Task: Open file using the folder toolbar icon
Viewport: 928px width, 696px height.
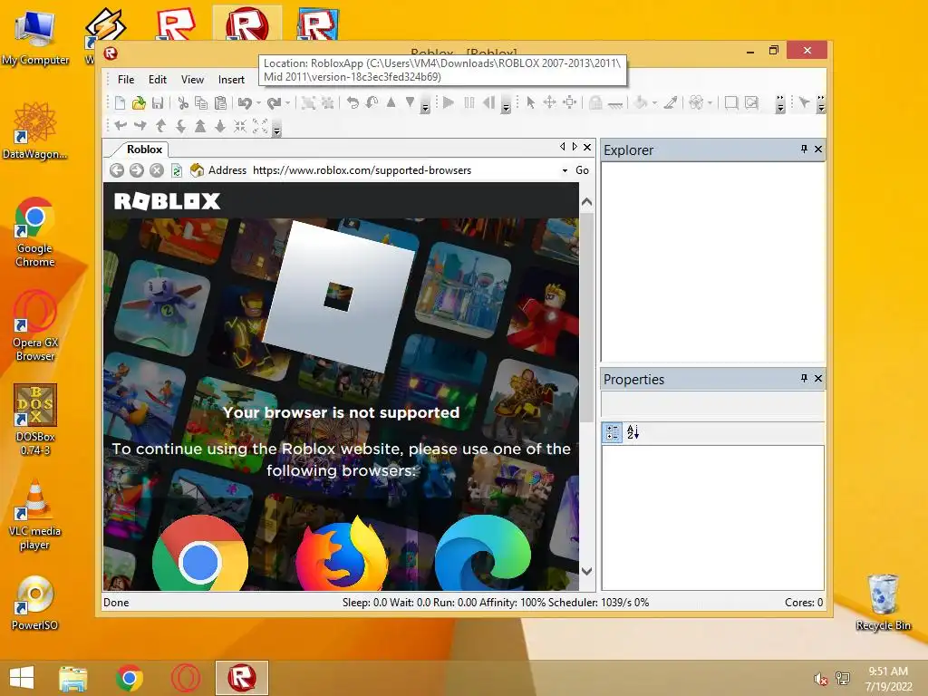Action: [x=139, y=103]
